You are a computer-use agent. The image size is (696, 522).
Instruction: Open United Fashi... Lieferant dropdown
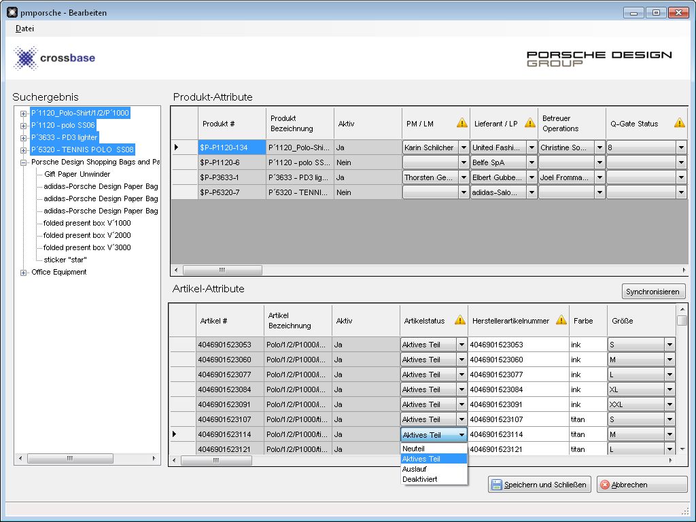(532, 147)
